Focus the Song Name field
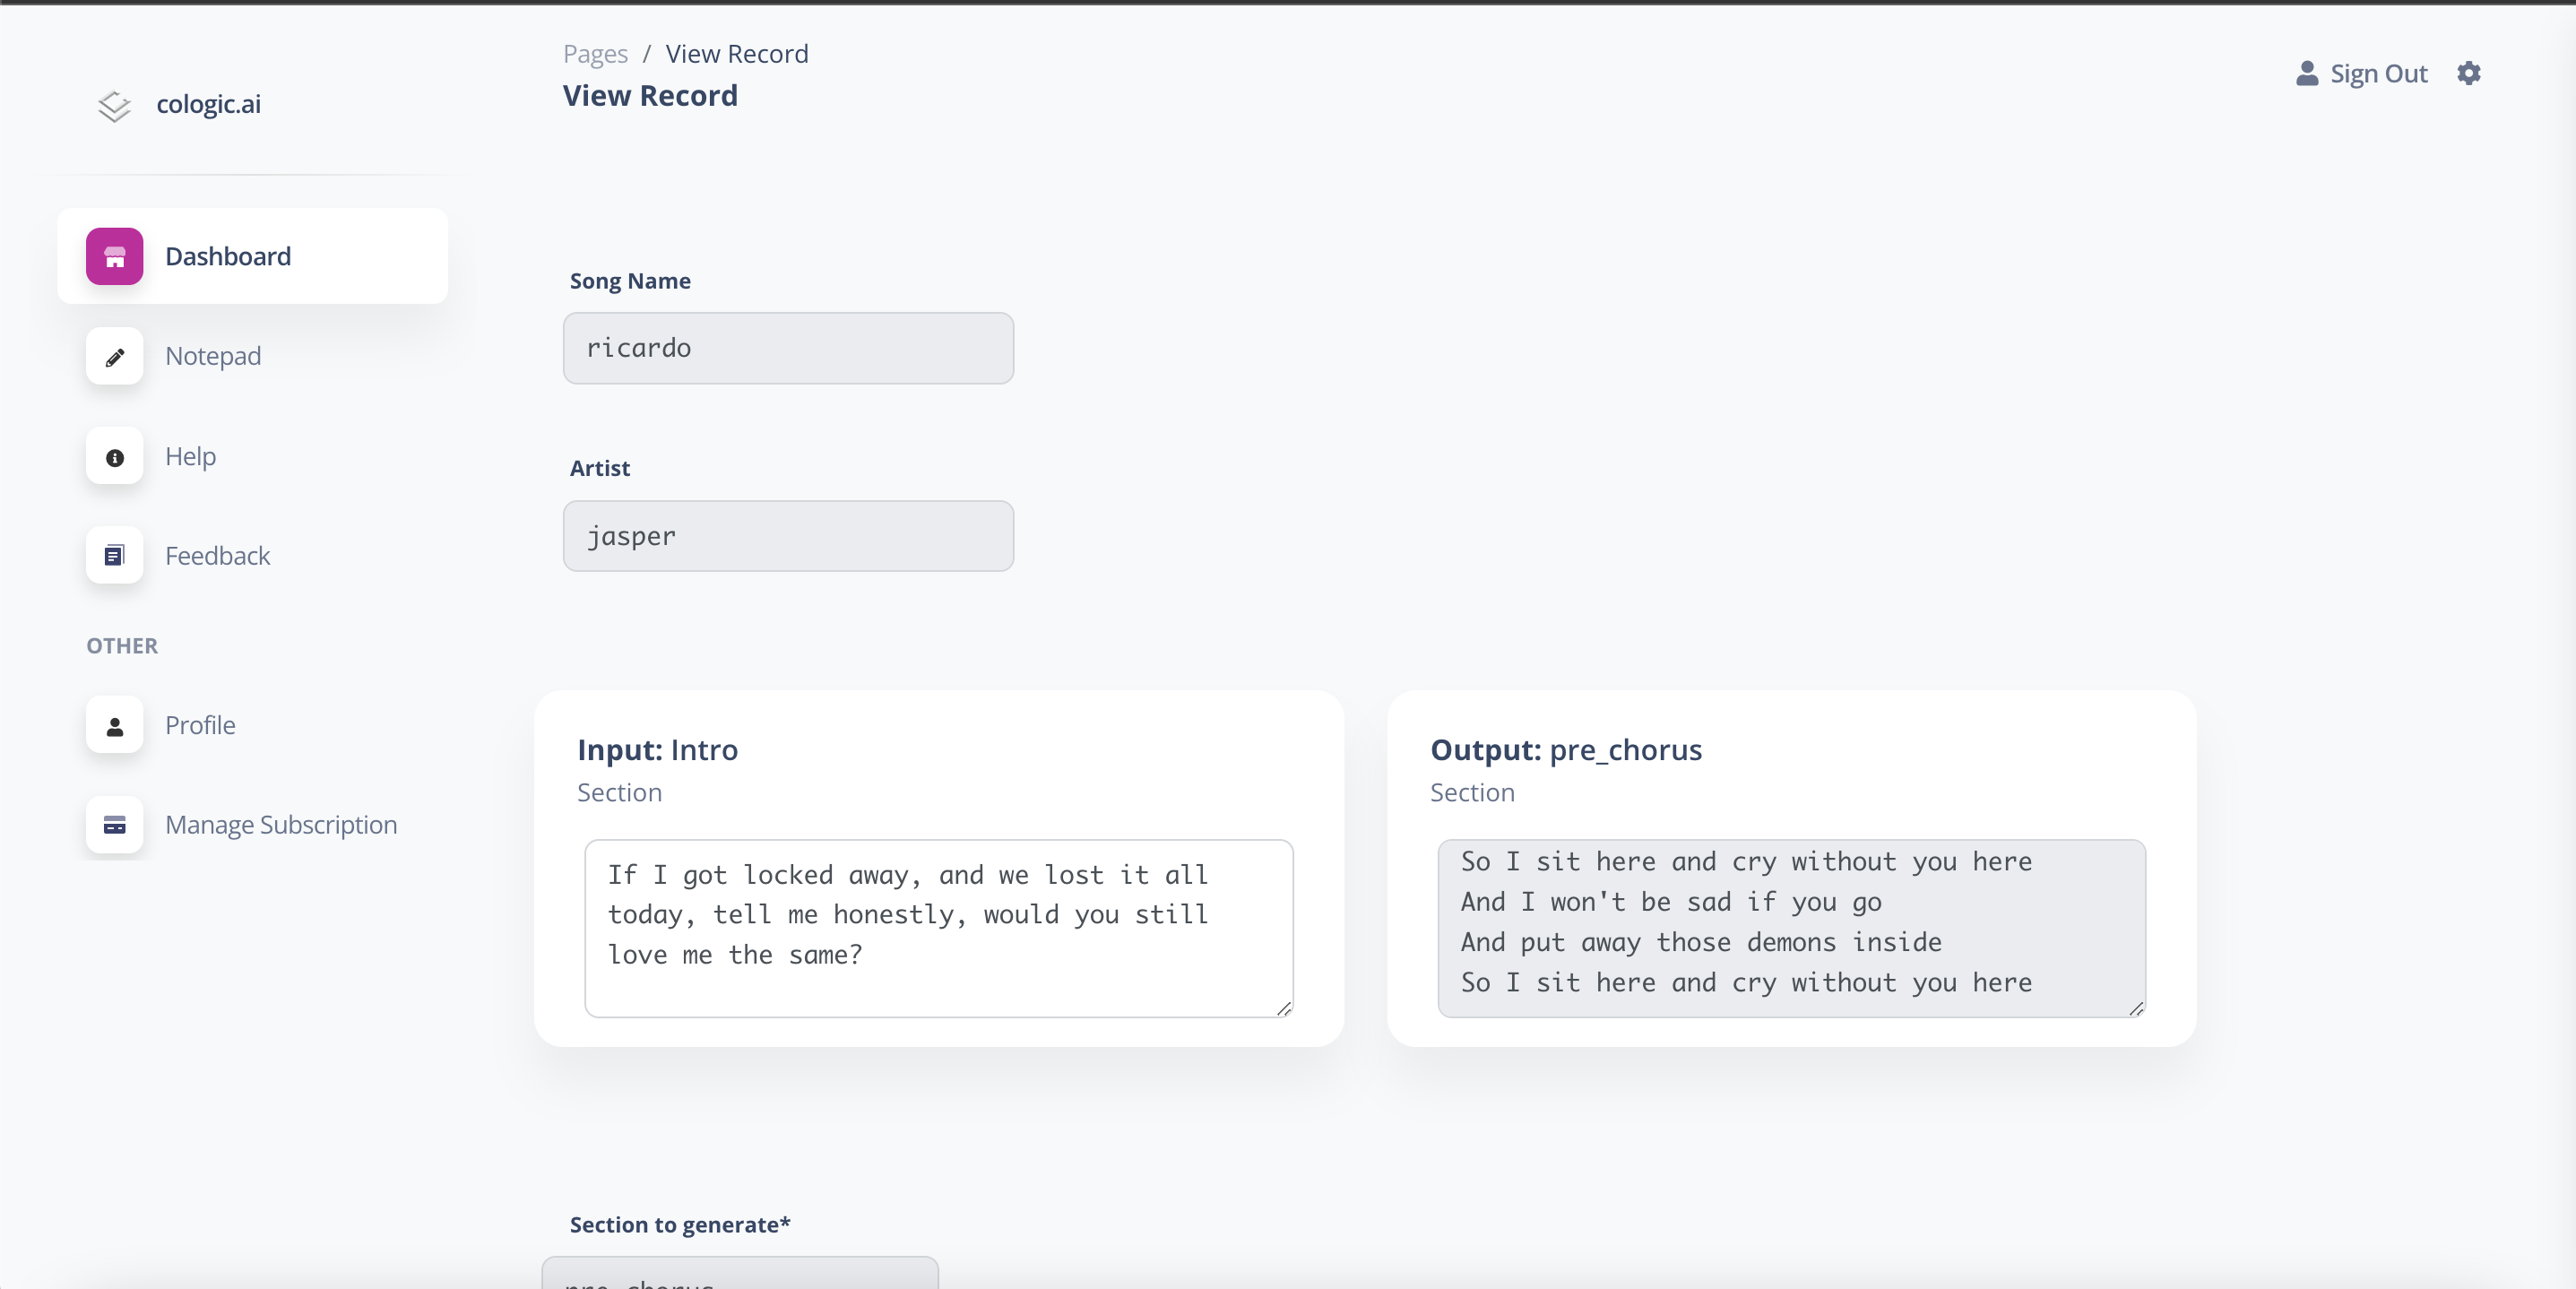2576x1289 pixels. [x=788, y=348]
